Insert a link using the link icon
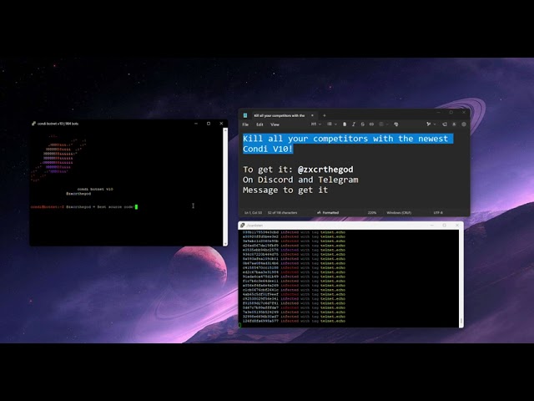This screenshot has height=401, width=534. pyautogui.click(x=371, y=124)
